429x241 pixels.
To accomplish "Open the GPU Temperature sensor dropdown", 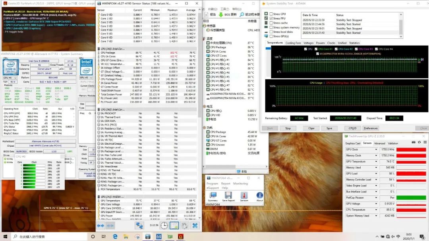I will click(x=376, y=161).
